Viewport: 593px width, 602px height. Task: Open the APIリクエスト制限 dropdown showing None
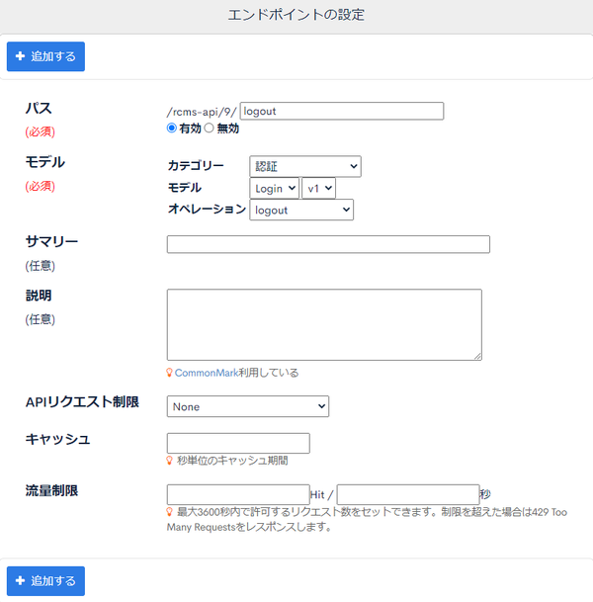point(248,406)
